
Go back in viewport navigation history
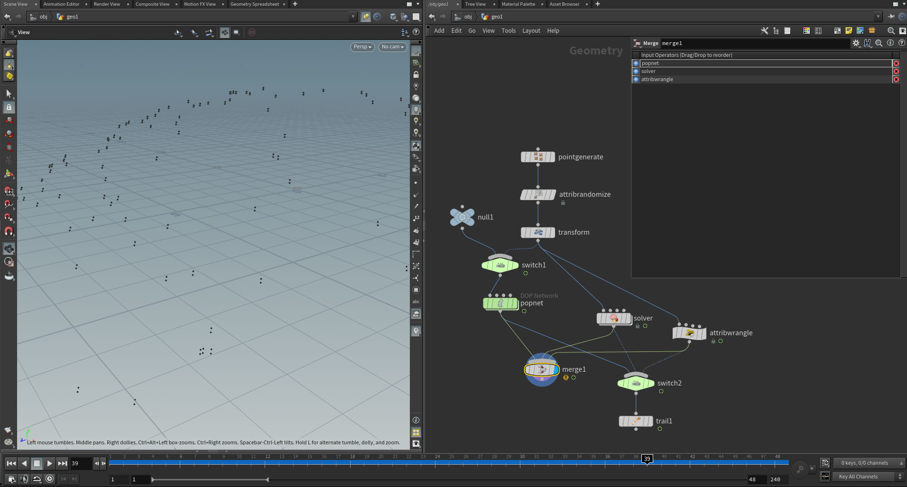(x=7, y=17)
